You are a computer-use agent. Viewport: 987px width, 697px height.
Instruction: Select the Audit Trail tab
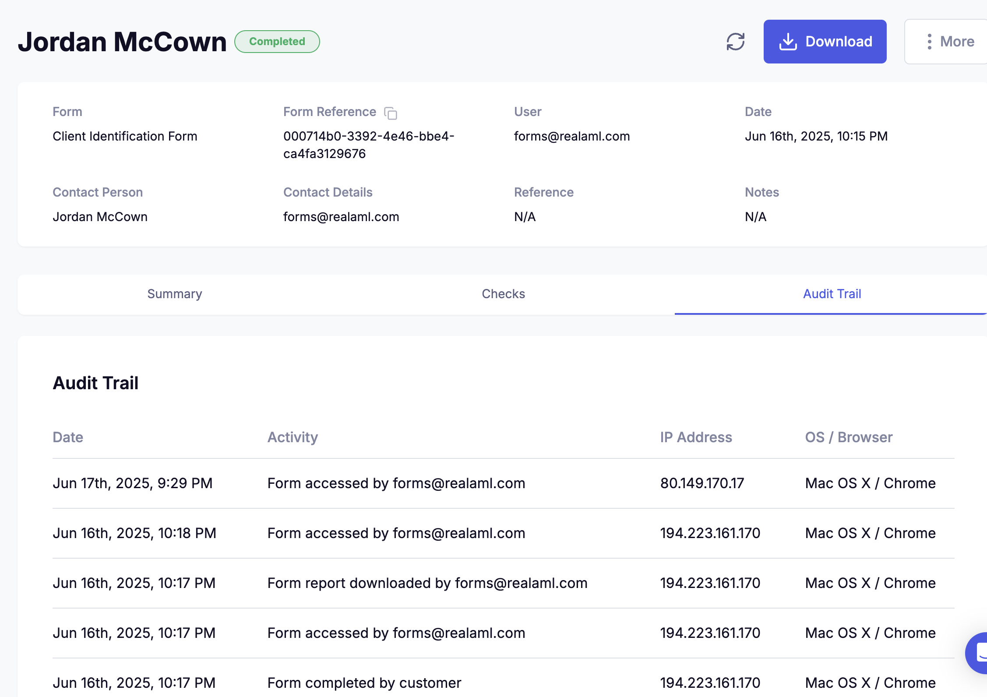click(832, 294)
